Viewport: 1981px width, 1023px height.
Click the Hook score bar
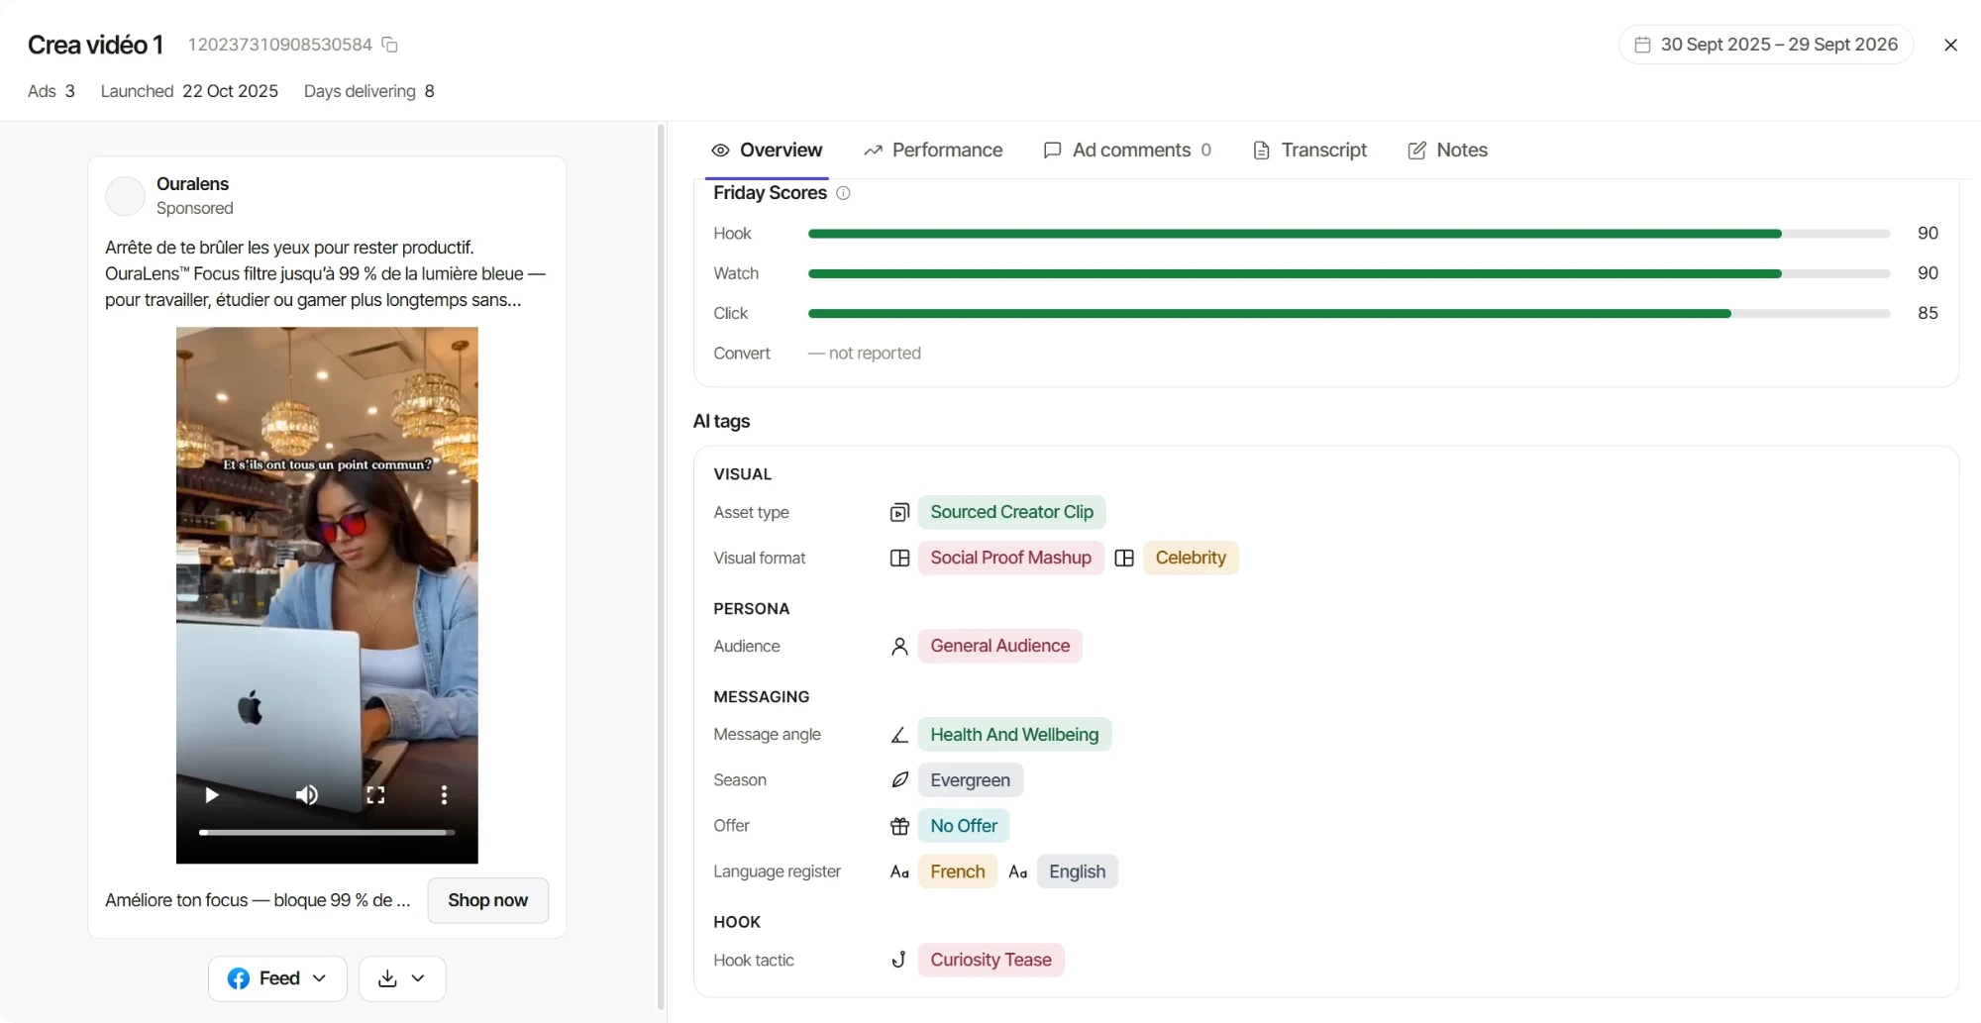pos(1349,234)
